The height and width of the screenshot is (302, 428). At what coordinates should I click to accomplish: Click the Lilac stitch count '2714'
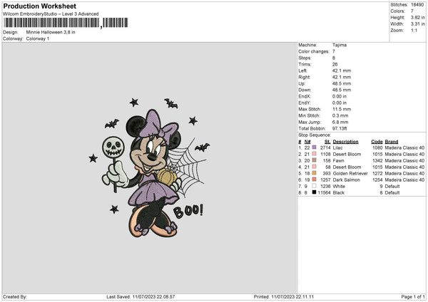(325, 147)
